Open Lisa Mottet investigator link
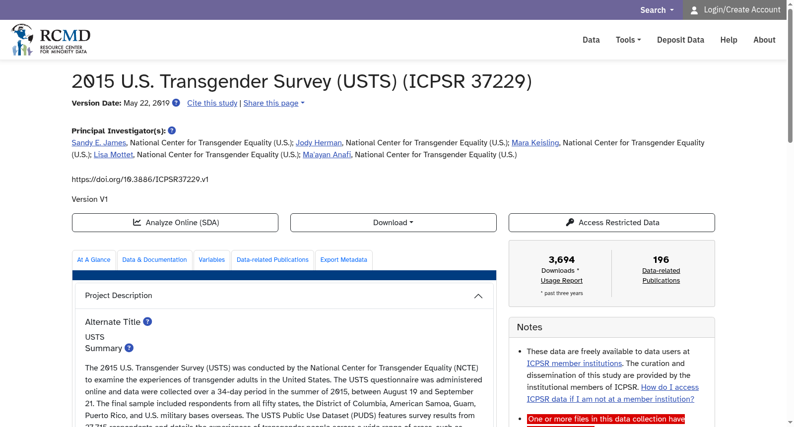794x427 pixels. click(113, 154)
